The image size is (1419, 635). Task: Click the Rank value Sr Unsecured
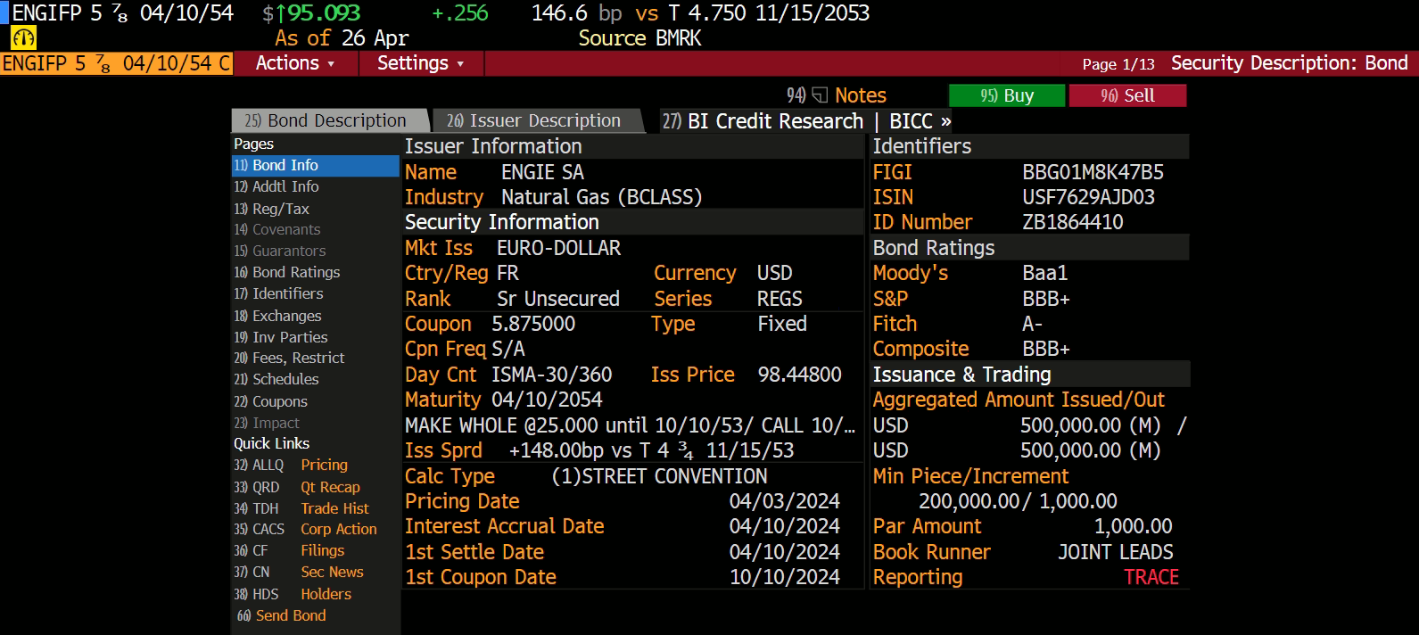click(x=558, y=299)
